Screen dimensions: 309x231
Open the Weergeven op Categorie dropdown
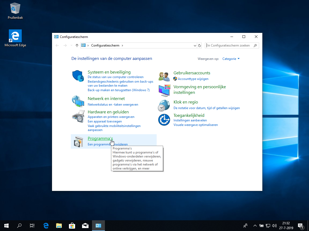(x=231, y=59)
